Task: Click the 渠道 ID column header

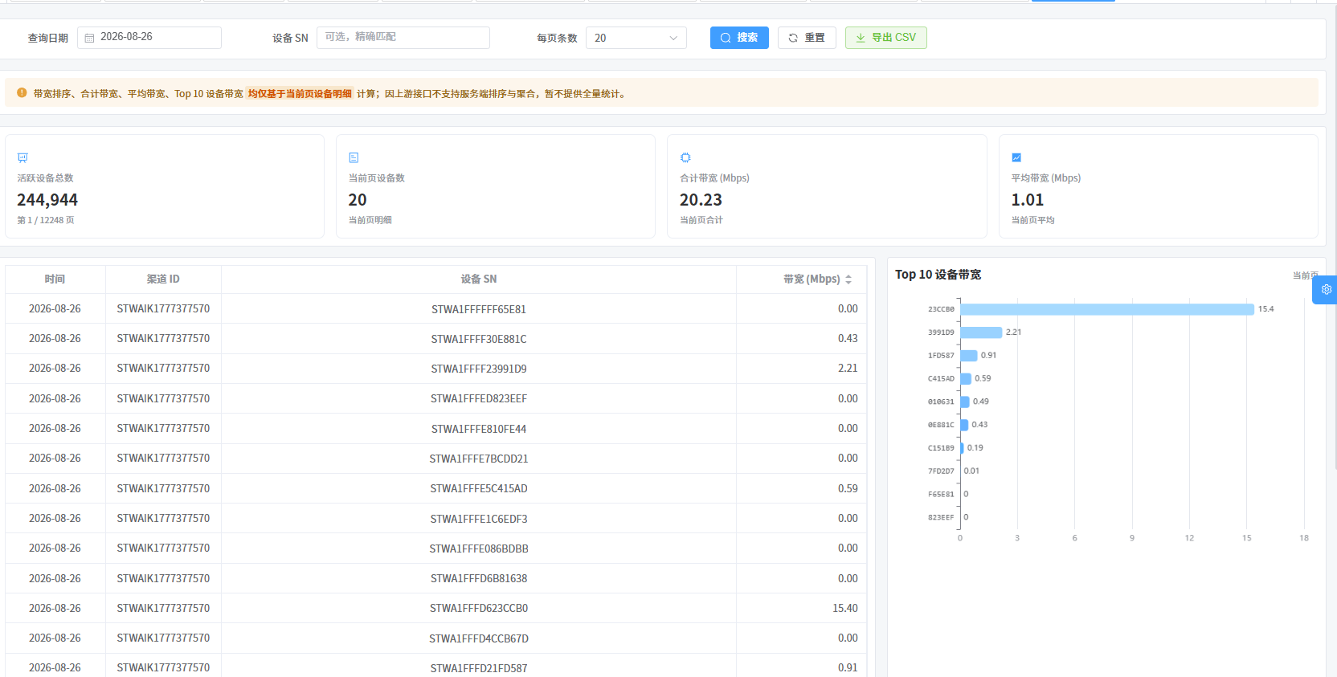Action: [x=163, y=279]
